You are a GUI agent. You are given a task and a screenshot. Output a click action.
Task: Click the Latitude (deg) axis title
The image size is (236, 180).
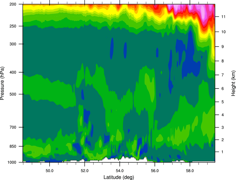[119, 177]
